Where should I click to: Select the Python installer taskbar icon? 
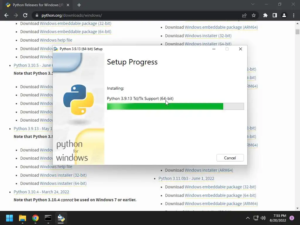coord(61,218)
